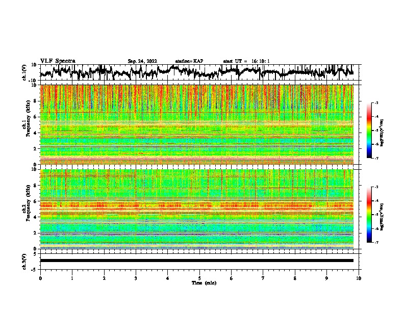Click the "VLF Spectra" plot title

point(58,61)
